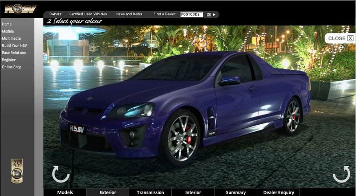The image size is (356, 196).
Task: Click the 20 Years anniversary badge
Action: tap(17, 171)
